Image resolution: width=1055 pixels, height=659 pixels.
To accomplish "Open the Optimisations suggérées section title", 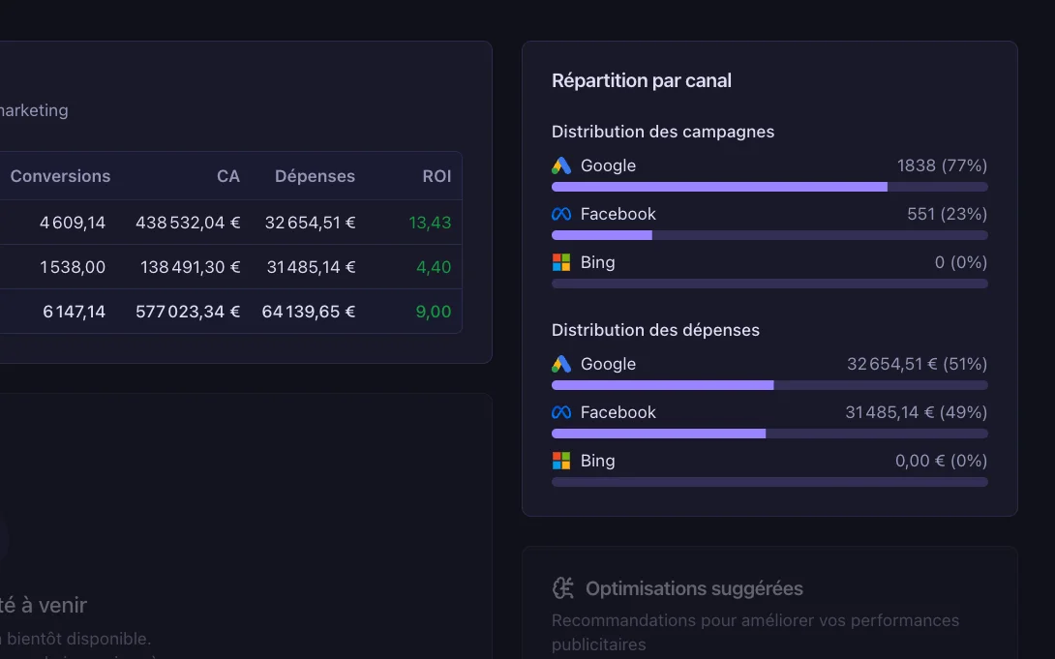I will click(694, 588).
